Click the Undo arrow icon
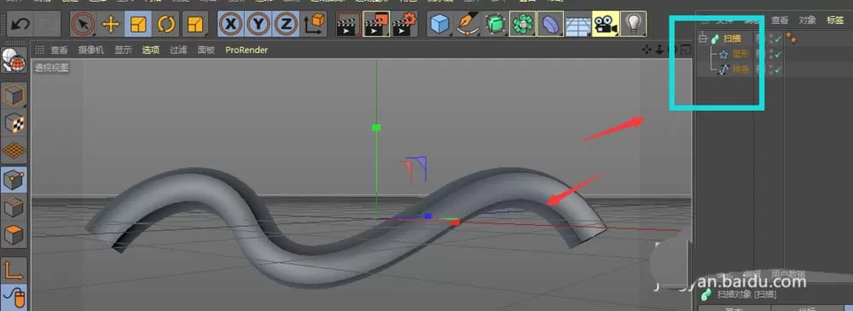Screen dimensions: 853x311 tap(20, 24)
